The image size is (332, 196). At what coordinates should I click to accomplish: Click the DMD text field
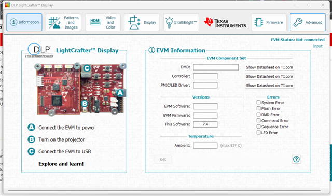[216, 67]
